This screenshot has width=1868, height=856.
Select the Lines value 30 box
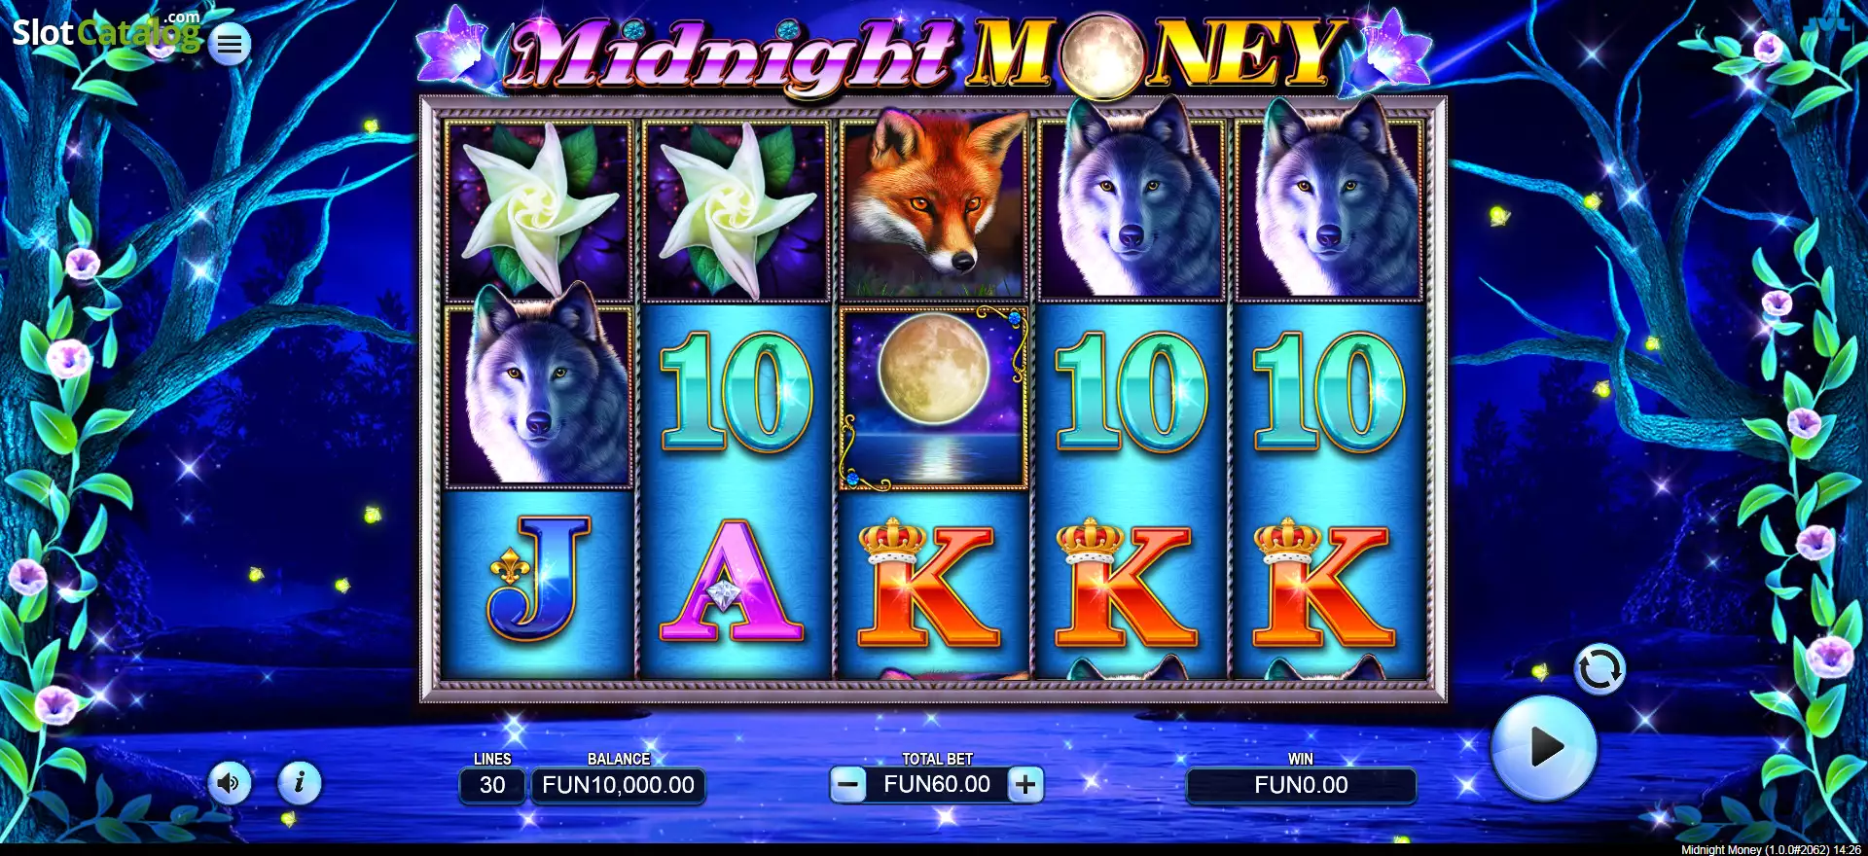coord(492,785)
